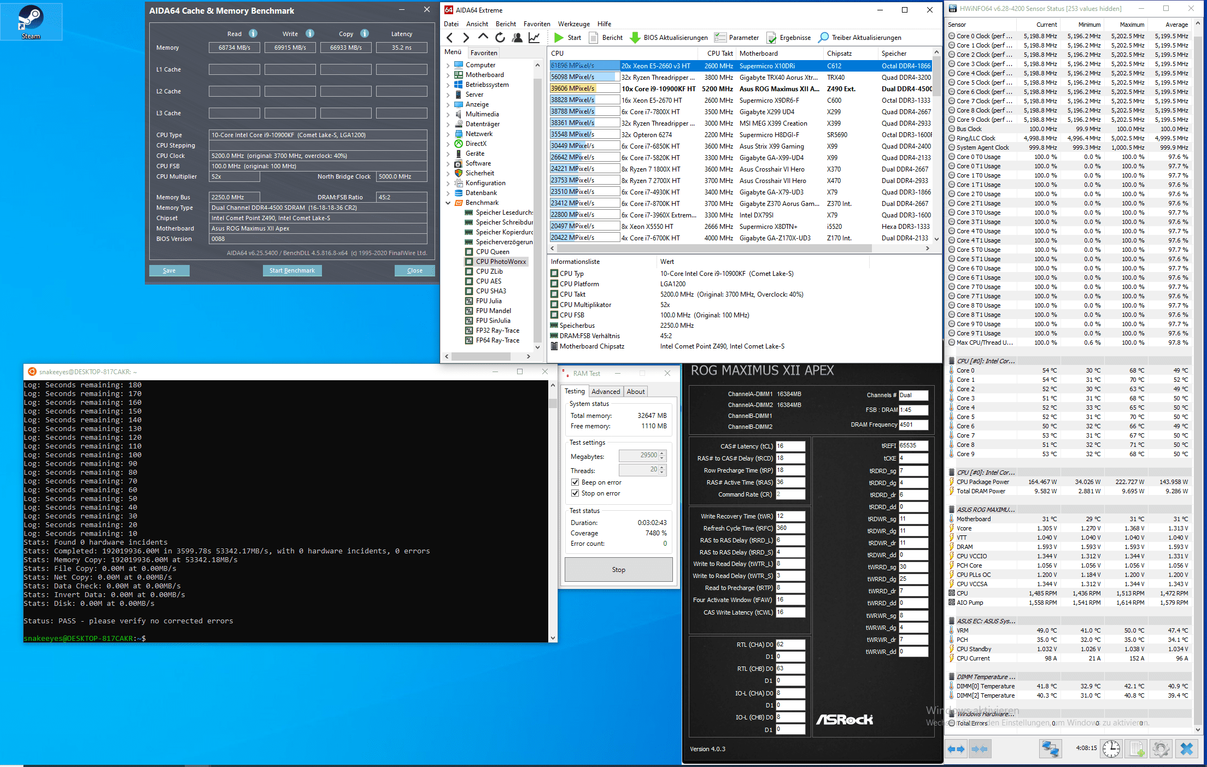The image size is (1207, 767).
Task: Decrease Threads value spinner down
Action: (x=663, y=473)
